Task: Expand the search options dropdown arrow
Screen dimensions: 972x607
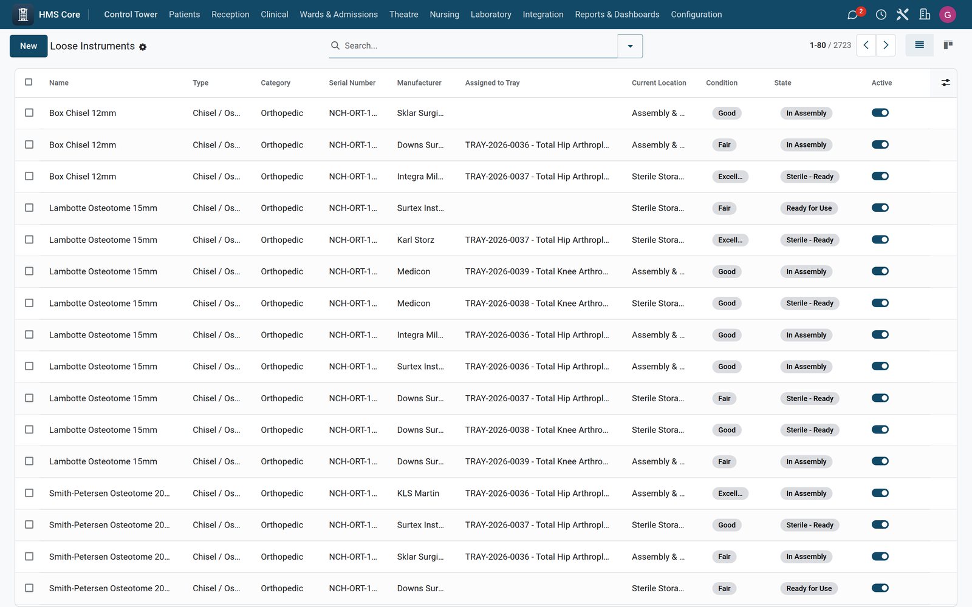Action: point(630,46)
